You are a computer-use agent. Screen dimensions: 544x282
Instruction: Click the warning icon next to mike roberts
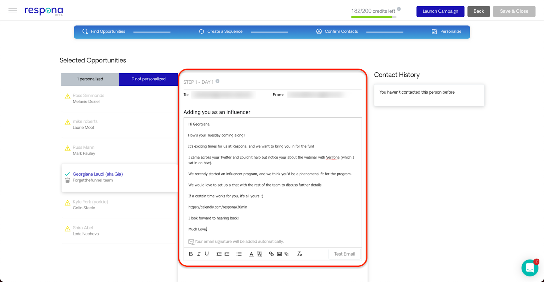[67, 122]
